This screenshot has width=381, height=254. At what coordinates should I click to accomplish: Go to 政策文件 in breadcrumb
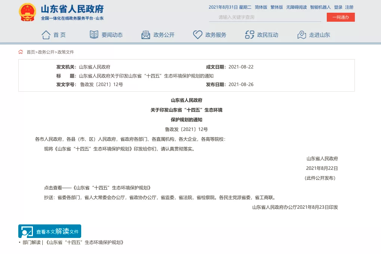pyautogui.click(x=65, y=52)
